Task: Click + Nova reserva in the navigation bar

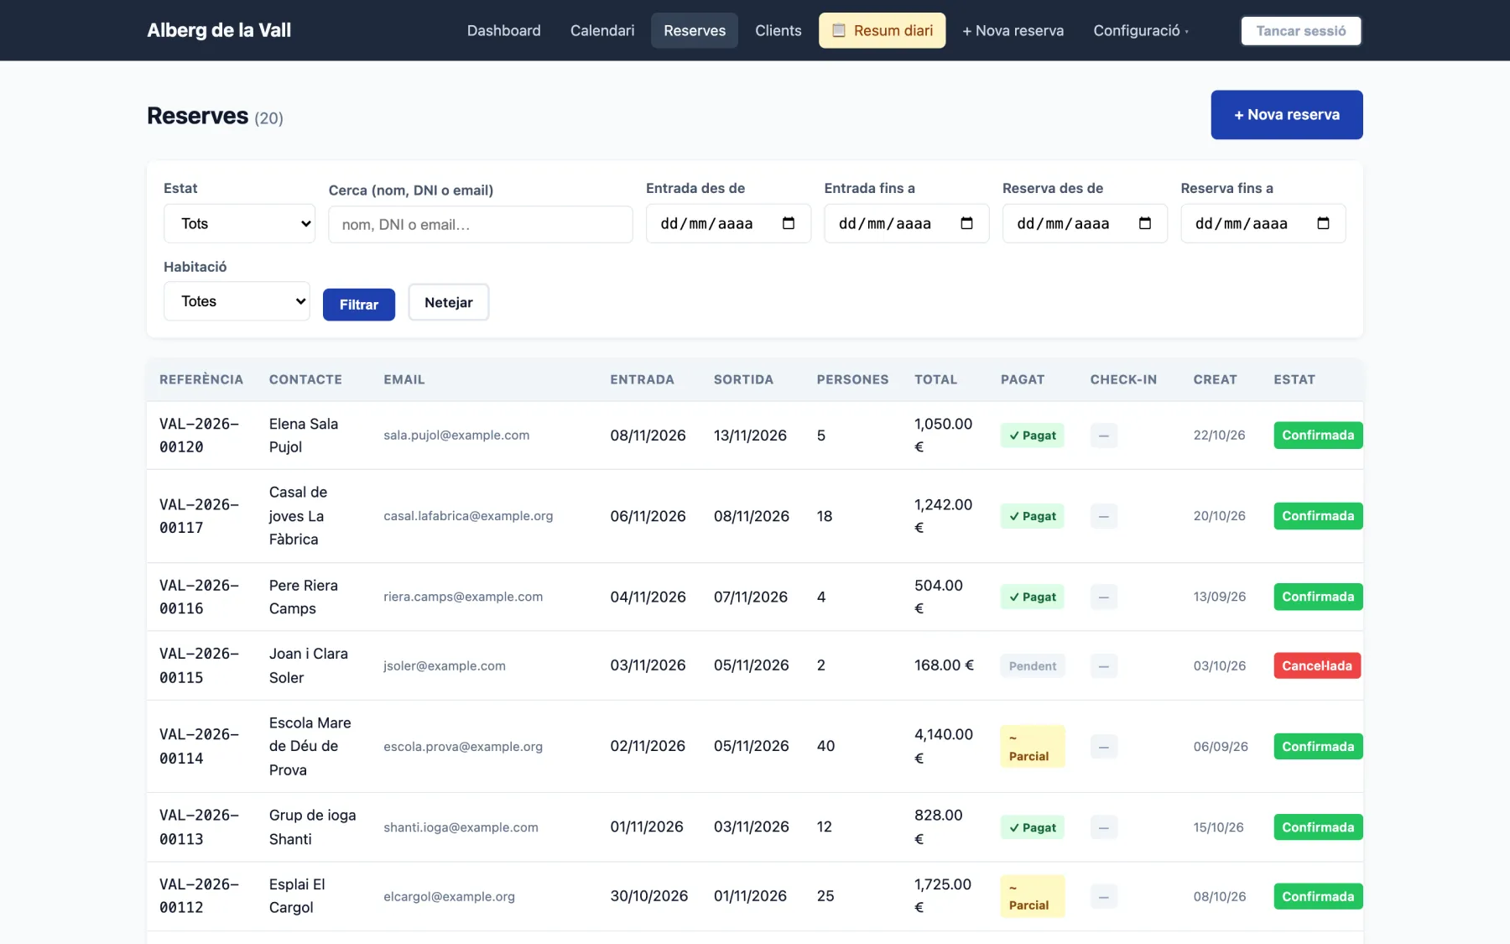Action: [1013, 30]
